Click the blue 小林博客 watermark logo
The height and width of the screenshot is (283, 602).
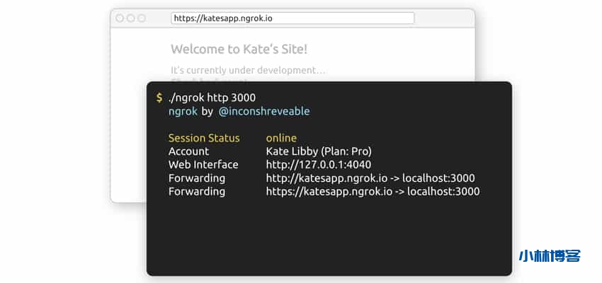tap(550, 257)
